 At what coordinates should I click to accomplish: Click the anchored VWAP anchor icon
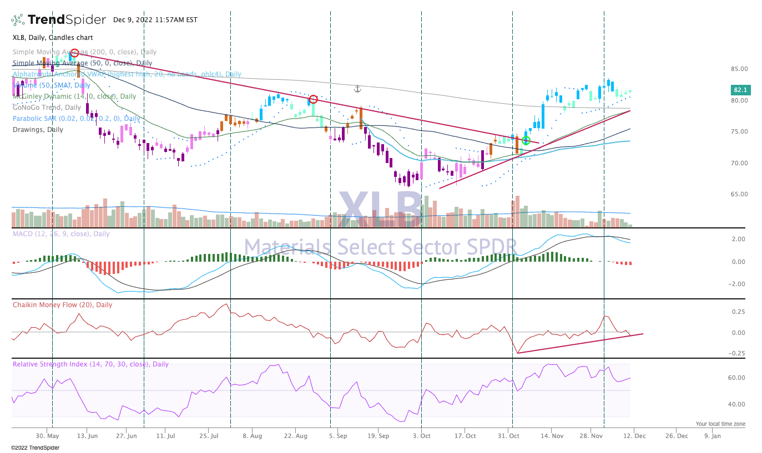pos(357,89)
